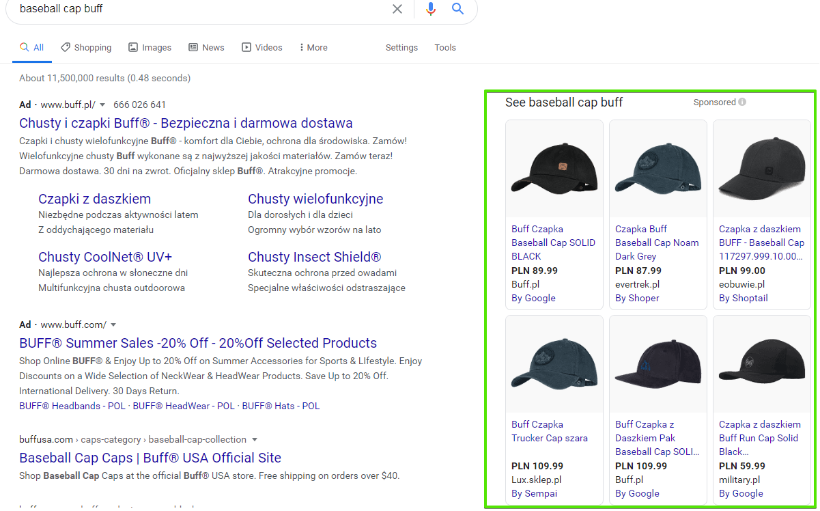Switch to the Shopping tab

pyautogui.click(x=86, y=48)
